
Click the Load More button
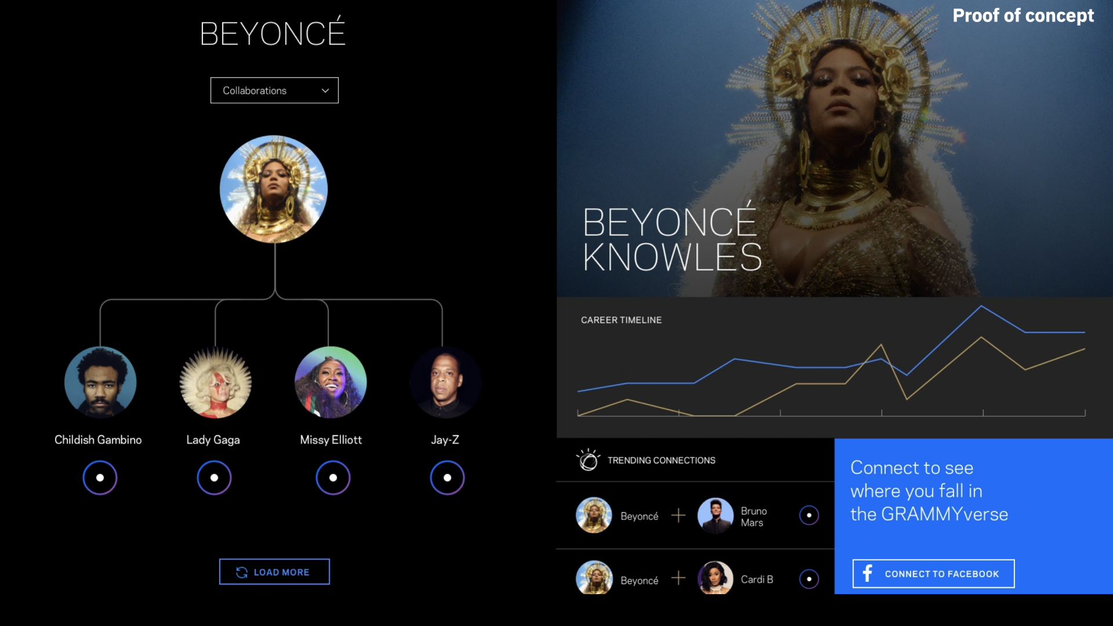click(x=274, y=572)
